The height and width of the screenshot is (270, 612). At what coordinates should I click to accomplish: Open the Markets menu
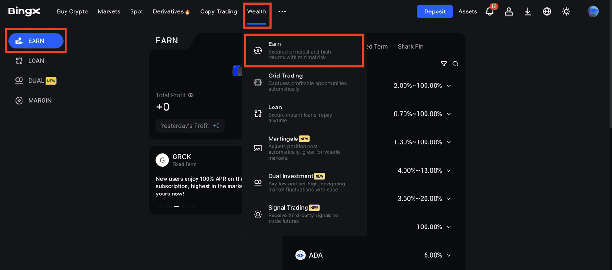click(109, 11)
